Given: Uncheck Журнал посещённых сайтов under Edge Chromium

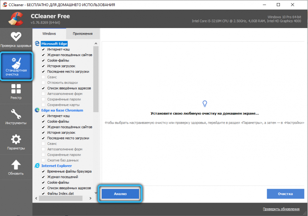Looking at the screenshot, I should point(43,127).
